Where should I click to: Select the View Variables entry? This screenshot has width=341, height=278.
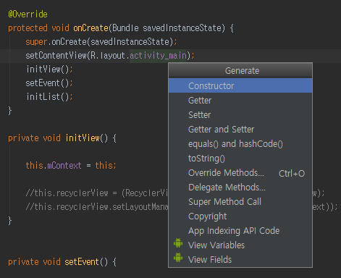tap(240, 245)
